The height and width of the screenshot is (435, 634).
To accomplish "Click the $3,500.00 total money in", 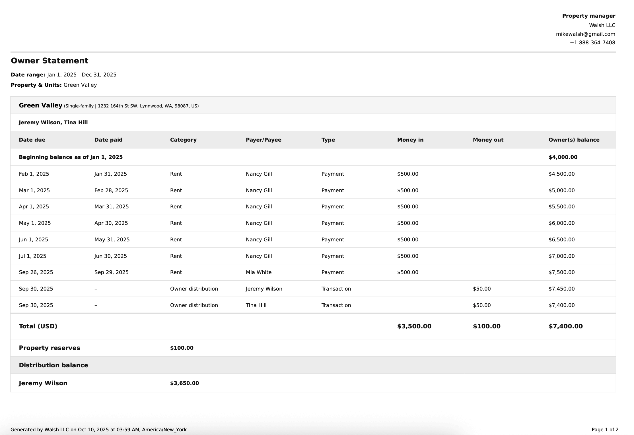I will (x=414, y=326).
